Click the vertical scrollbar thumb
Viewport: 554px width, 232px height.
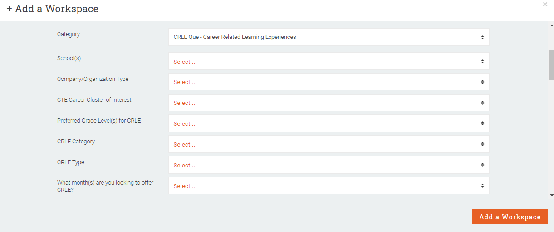click(551, 65)
